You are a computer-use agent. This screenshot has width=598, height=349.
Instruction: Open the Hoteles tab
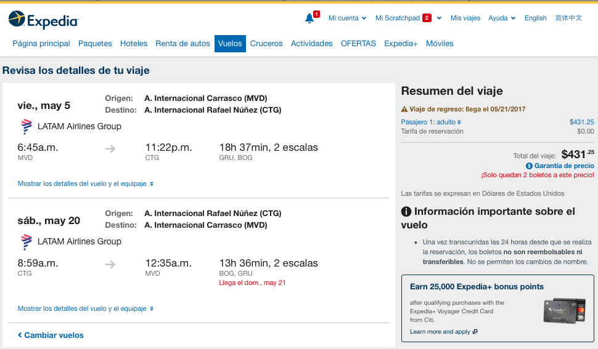[134, 43]
